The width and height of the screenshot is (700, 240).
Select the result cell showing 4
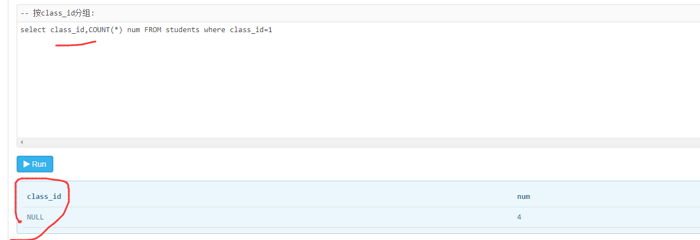[x=519, y=217]
